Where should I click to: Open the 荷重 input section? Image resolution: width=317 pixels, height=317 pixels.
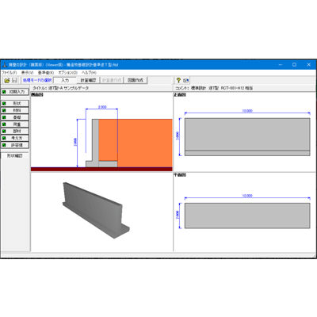click(15, 124)
